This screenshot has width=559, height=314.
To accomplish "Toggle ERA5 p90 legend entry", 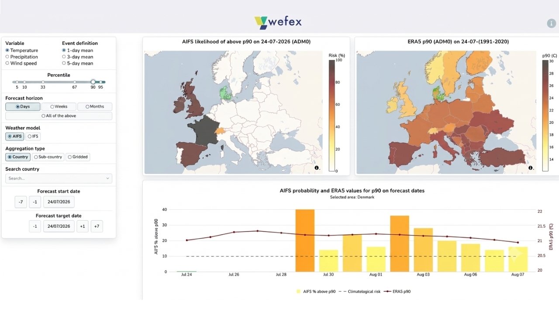I will [397, 291].
